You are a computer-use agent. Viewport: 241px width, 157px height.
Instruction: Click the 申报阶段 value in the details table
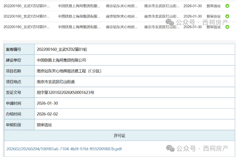(x=44, y=125)
